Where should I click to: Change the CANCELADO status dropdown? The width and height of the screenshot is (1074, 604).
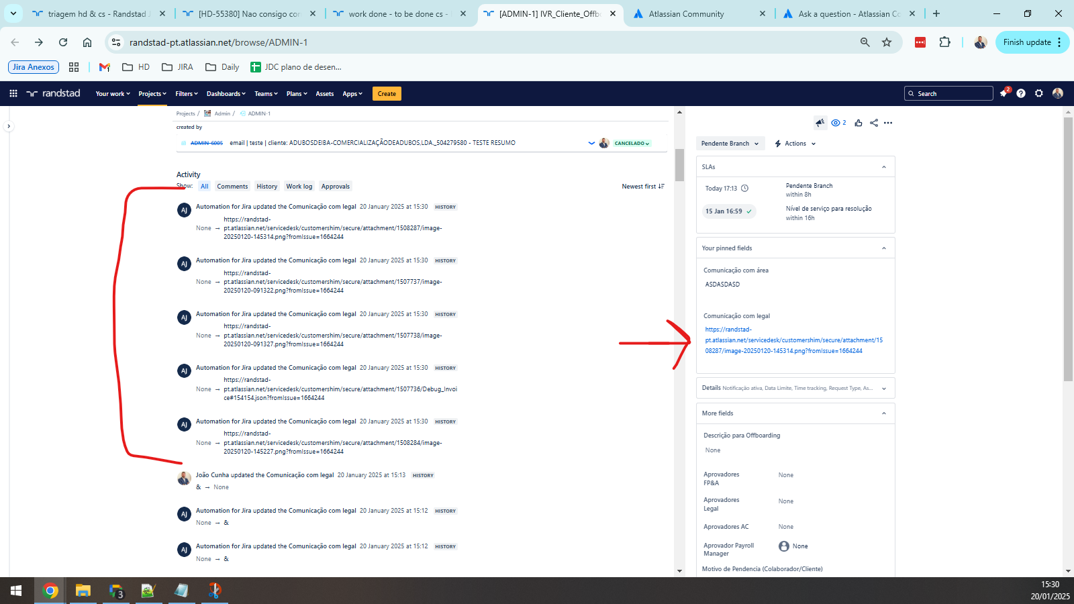click(x=632, y=143)
